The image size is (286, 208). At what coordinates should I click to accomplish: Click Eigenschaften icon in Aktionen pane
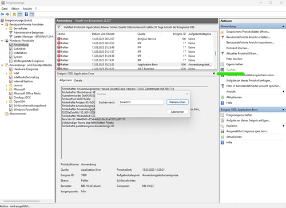click(223, 64)
